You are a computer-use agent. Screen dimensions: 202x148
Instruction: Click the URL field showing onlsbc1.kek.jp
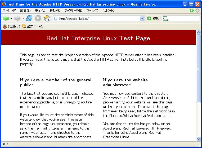click(x=99, y=19)
